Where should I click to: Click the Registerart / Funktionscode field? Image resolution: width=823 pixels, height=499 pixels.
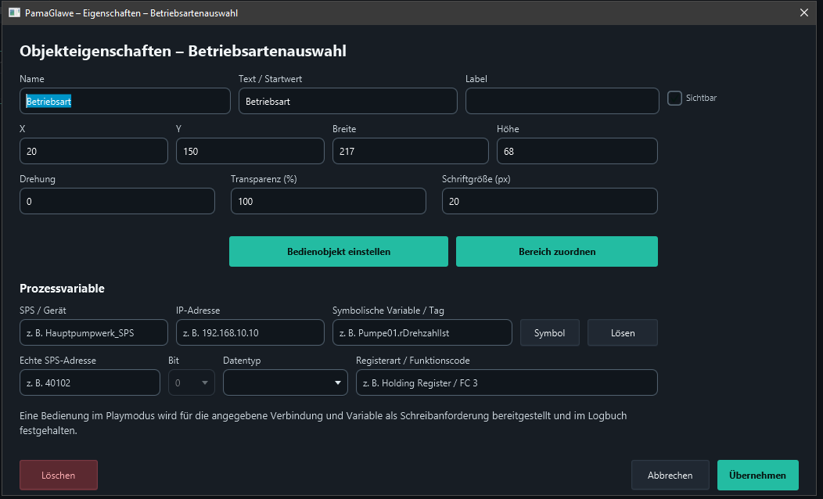coord(506,382)
